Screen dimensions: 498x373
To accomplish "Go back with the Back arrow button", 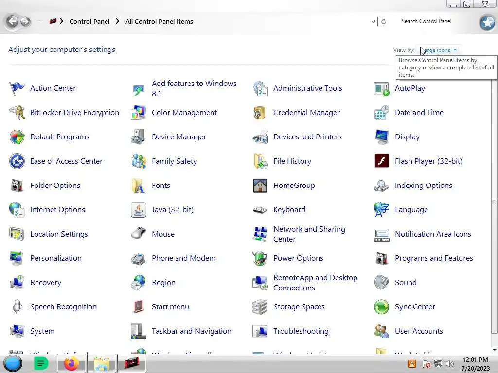I will click(x=12, y=21).
